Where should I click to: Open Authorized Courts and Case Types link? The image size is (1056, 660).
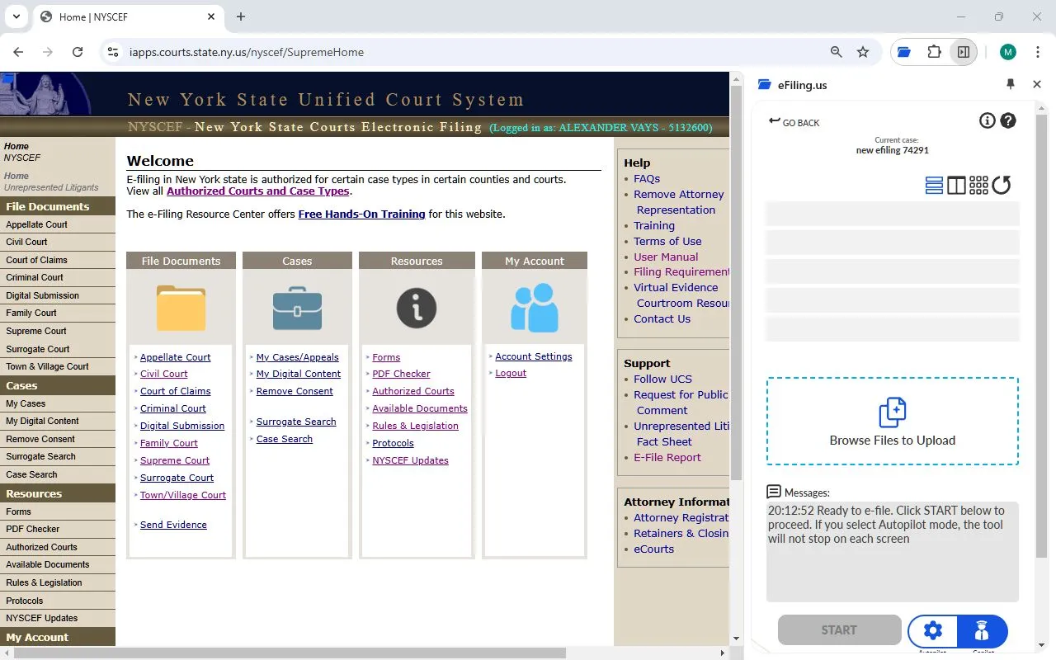click(258, 191)
